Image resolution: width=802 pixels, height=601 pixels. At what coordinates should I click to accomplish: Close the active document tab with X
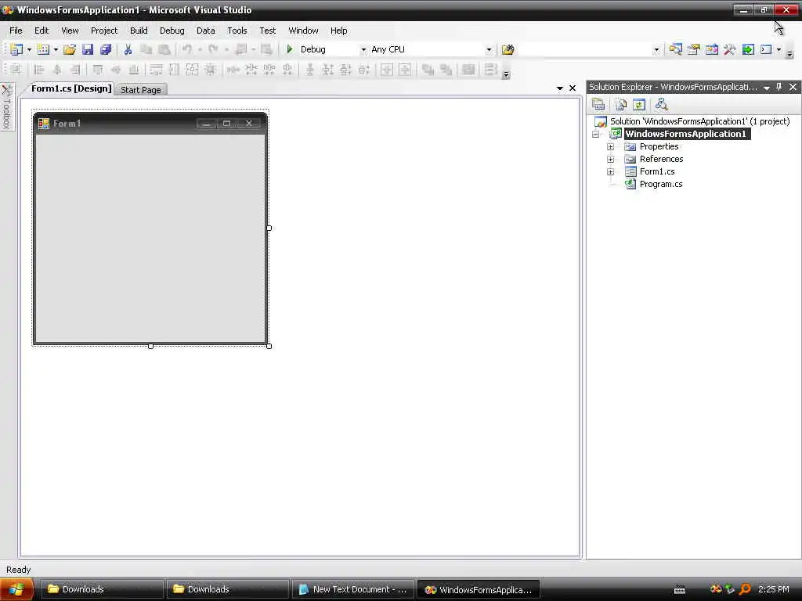point(573,88)
